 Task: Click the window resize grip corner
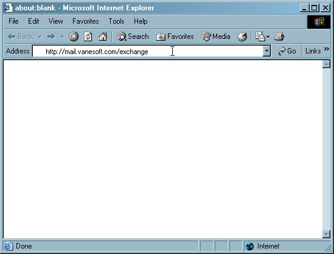[327, 247]
